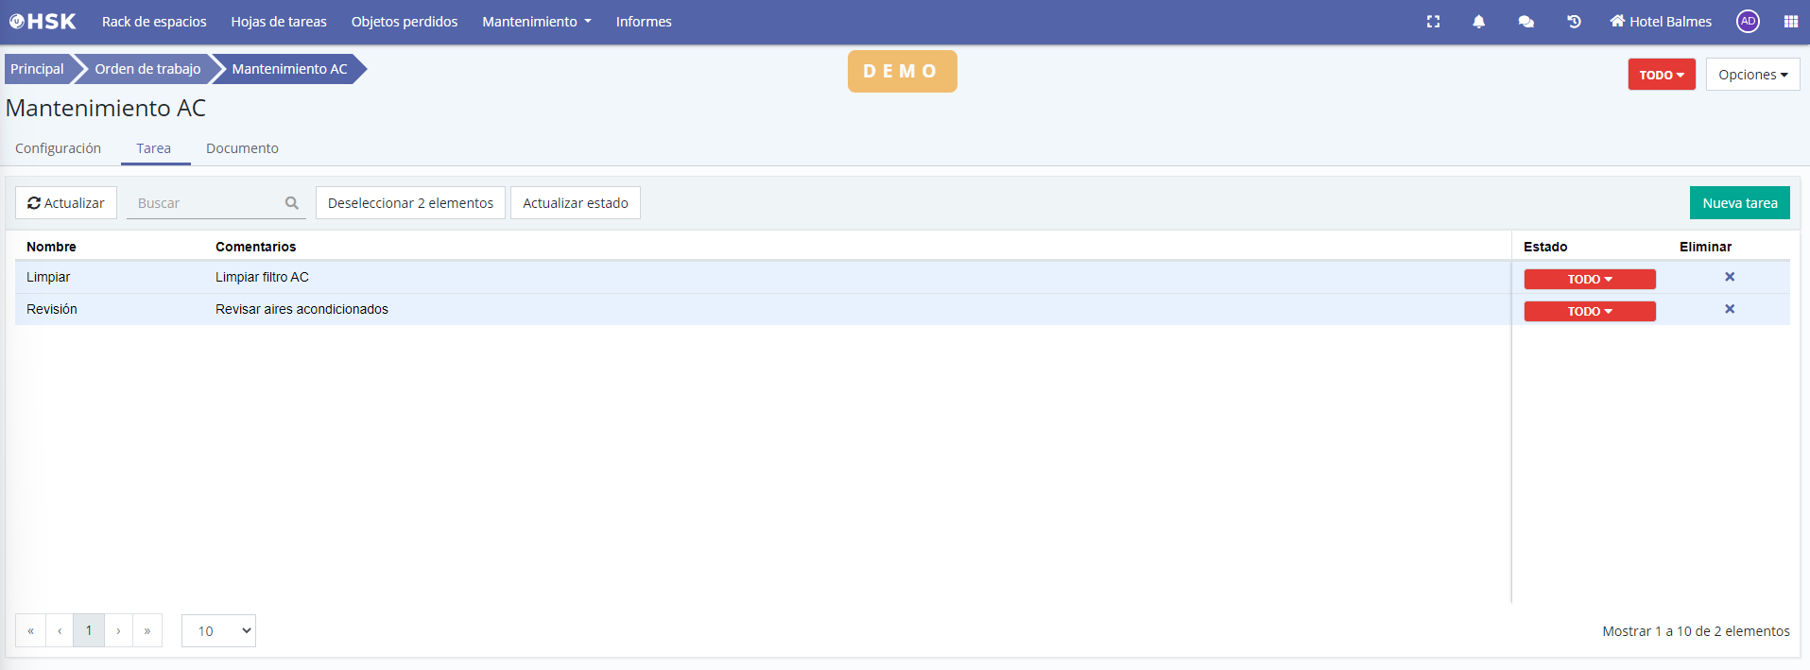The height and width of the screenshot is (670, 1810).
Task: Open the Opciones dropdown
Action: [1751, 75]
